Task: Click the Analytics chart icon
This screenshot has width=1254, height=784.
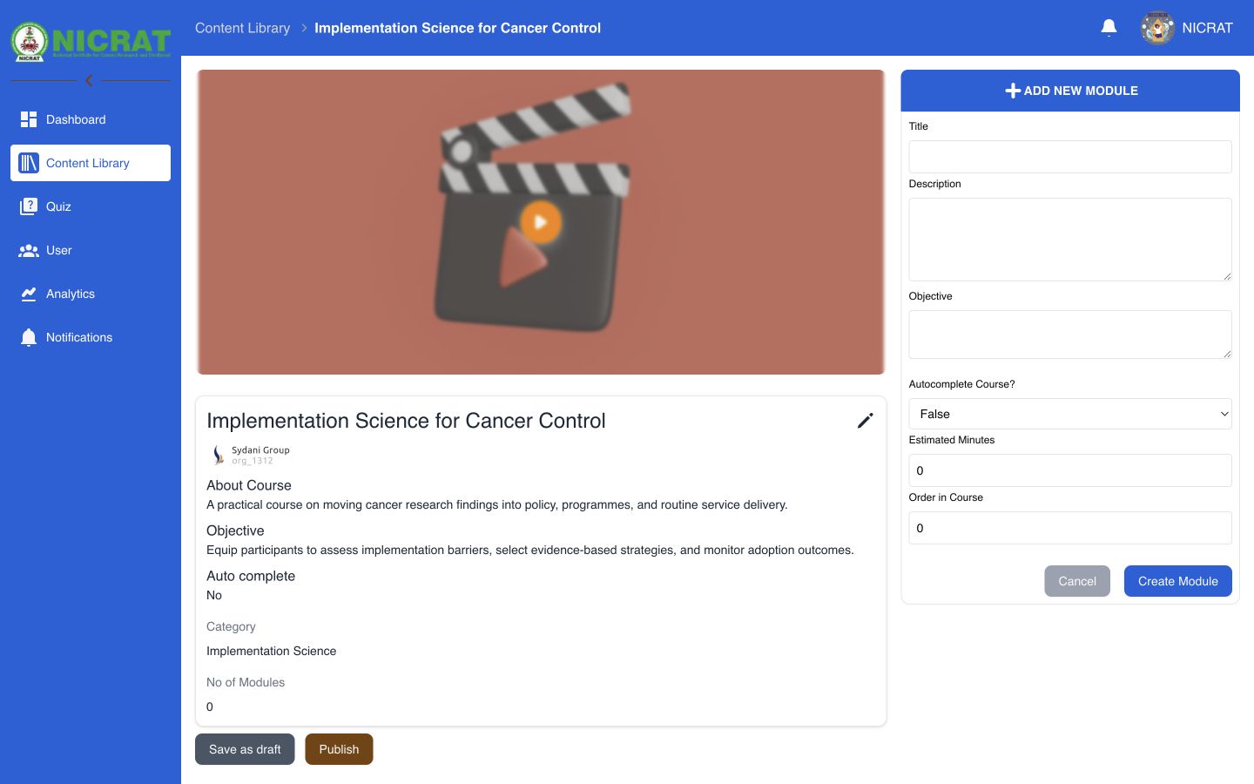Action: pyautogui.click(x=29, y=294)
